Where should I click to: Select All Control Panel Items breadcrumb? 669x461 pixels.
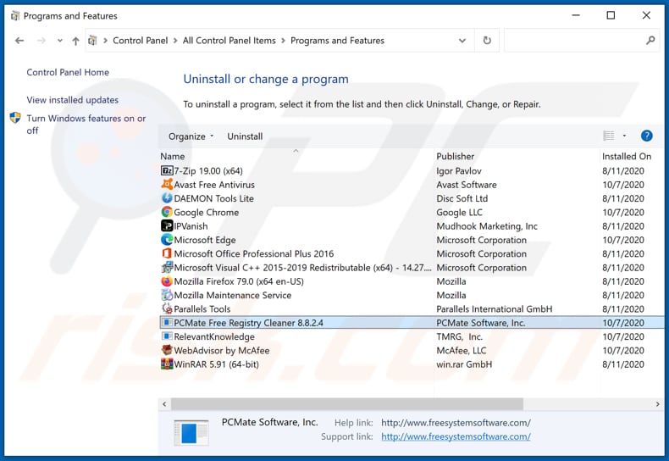pos(229,41)
